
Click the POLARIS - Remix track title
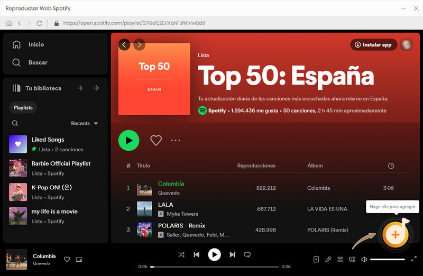pos(181,226)
